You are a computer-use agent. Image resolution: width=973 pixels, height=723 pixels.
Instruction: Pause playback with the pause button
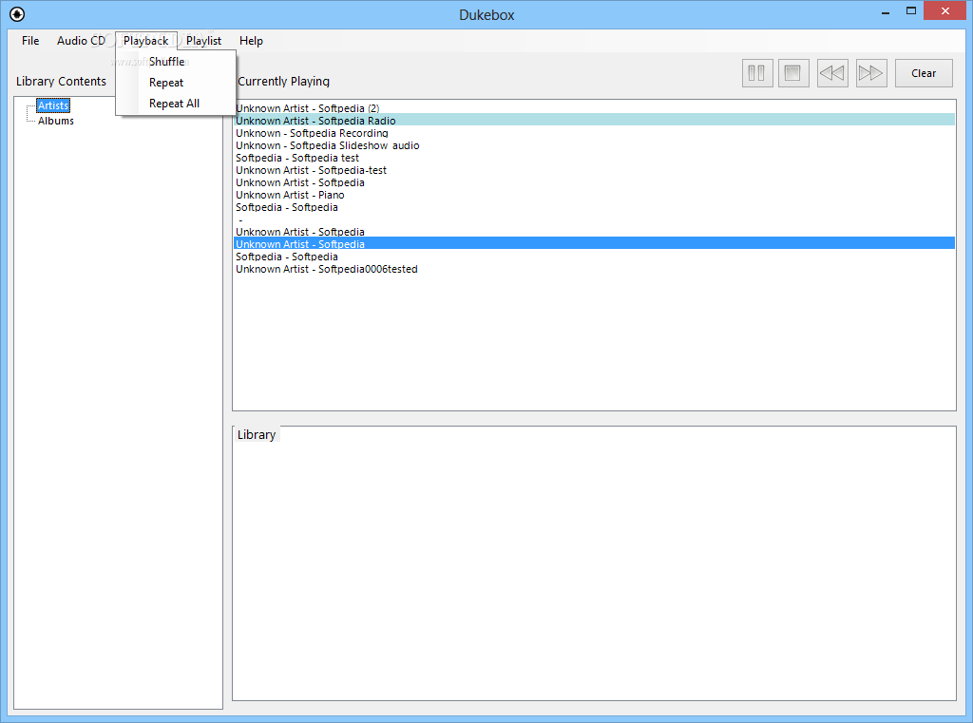point(757,73)
